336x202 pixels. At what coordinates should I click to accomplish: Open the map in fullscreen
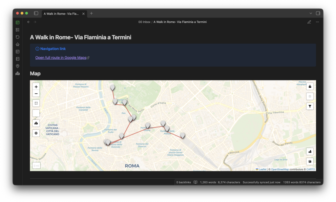tap(36, 103)
